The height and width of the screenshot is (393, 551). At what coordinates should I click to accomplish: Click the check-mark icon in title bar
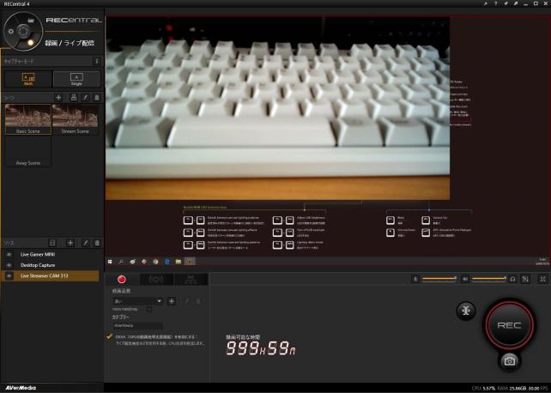(x=506, y=3)
